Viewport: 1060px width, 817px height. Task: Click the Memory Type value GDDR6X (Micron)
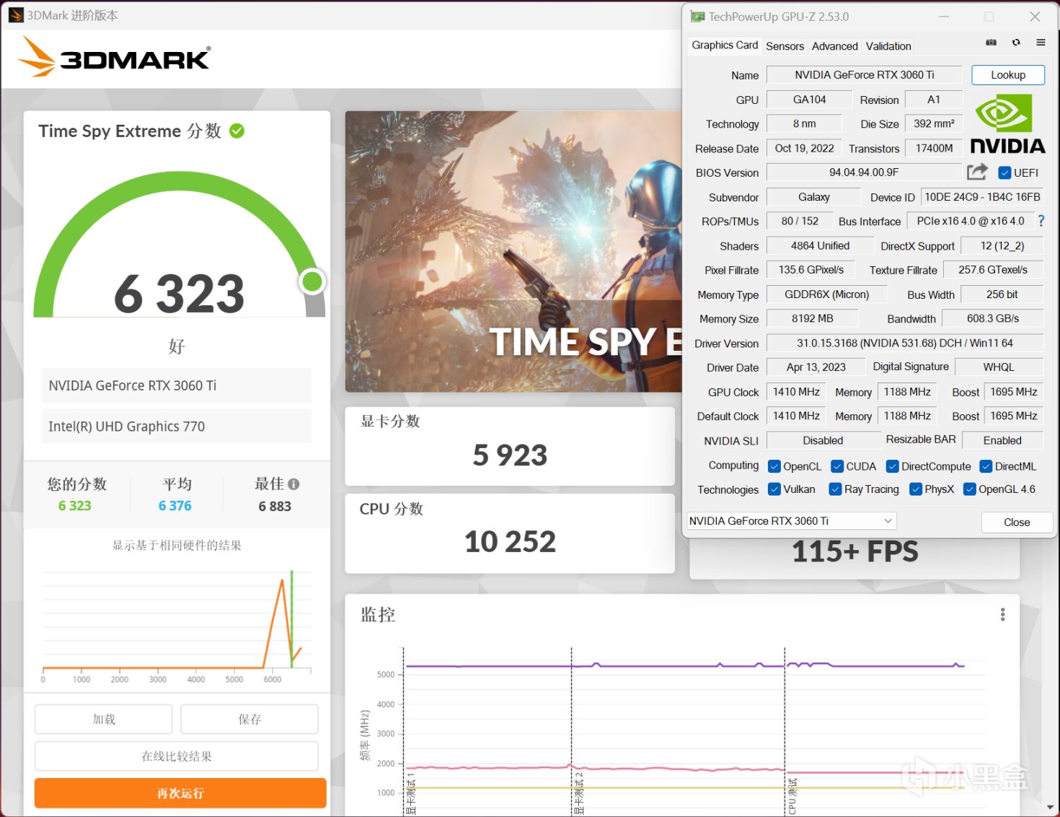(x=826, y=294)
